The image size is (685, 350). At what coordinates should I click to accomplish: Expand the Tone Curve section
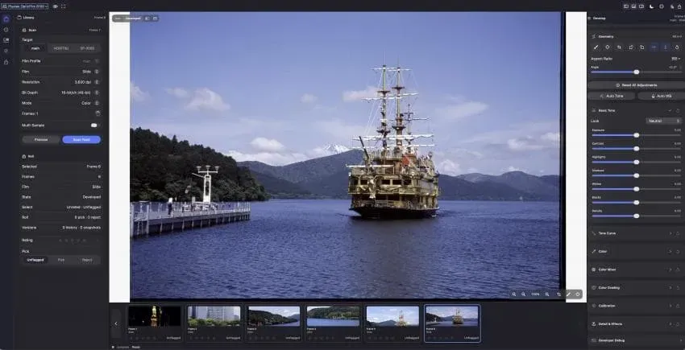670,233
